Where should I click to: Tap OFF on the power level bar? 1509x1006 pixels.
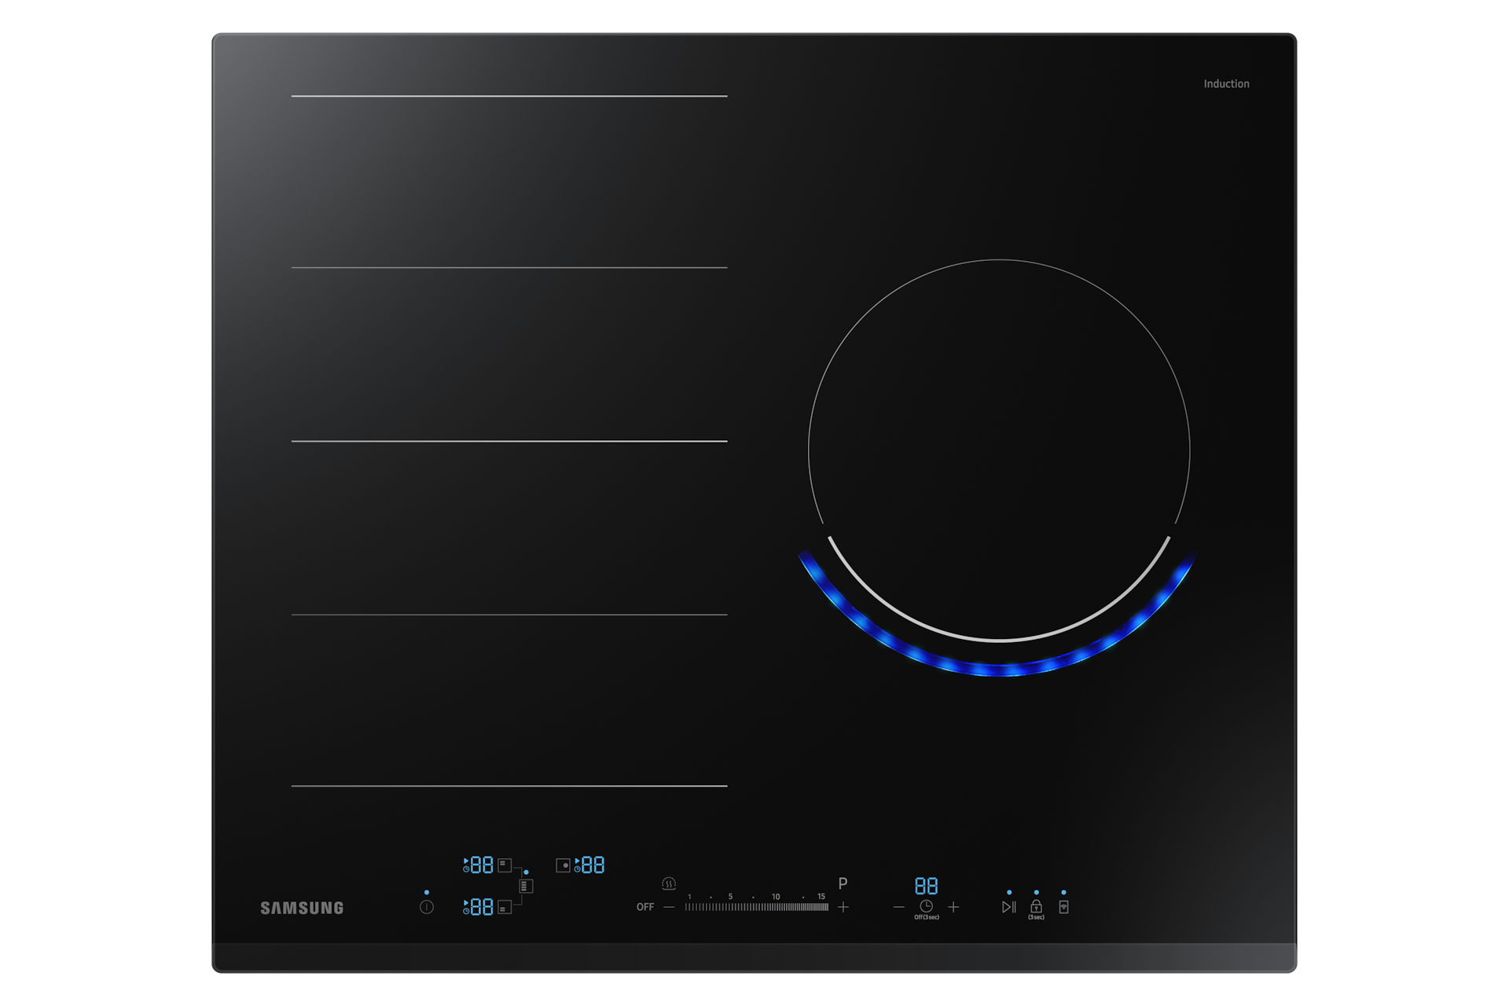(645, 907)
